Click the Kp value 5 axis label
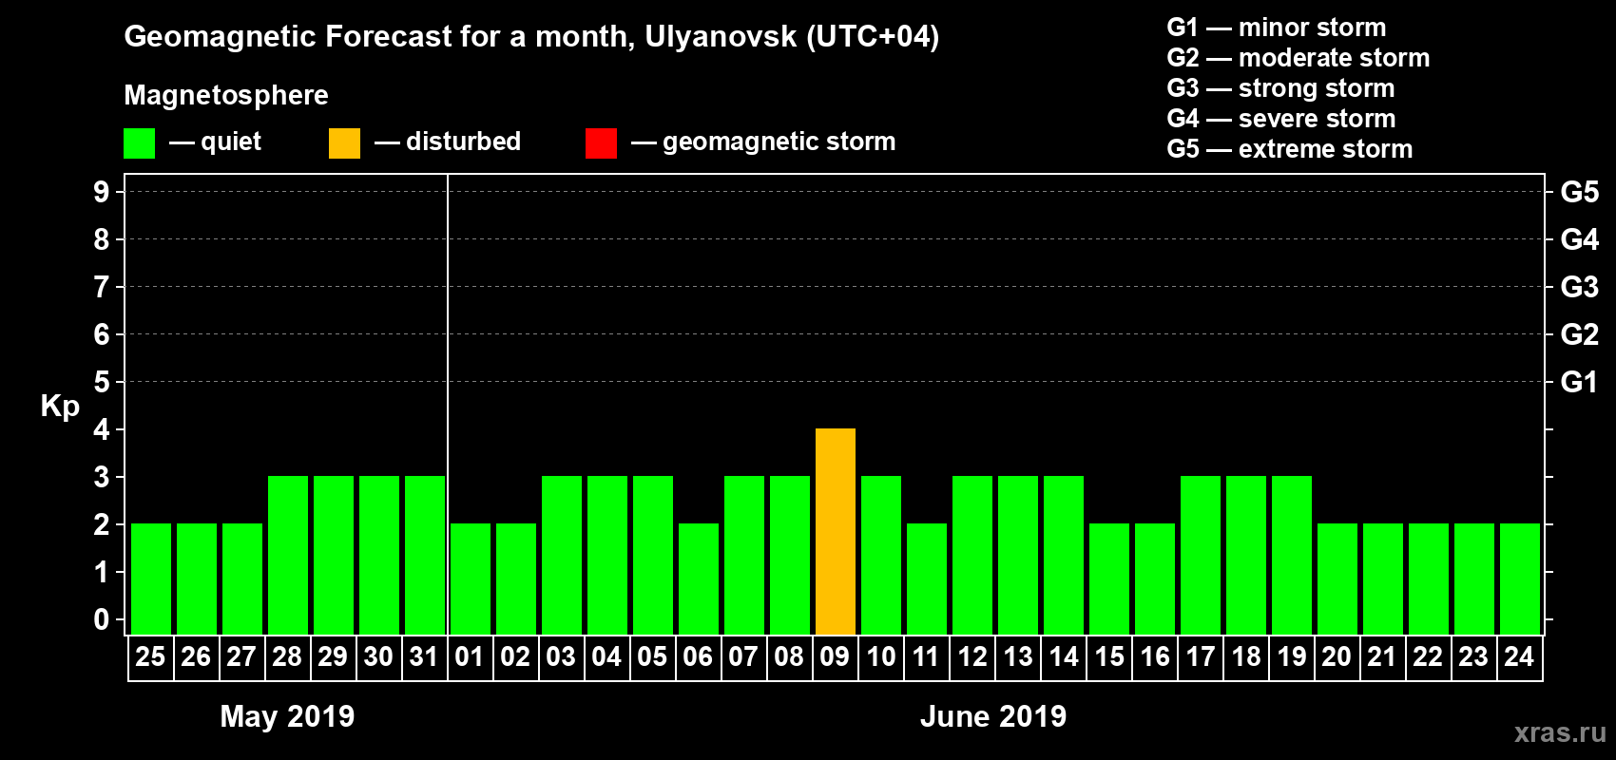Viewport: 1616px width, 760px height. 102,382
